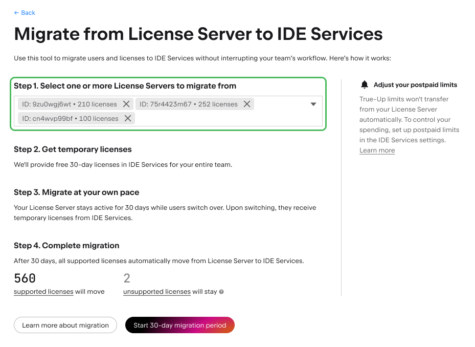The image size is (475, 347).
Task: Select the chip showing 210 licenses
Action: point(69,104)
